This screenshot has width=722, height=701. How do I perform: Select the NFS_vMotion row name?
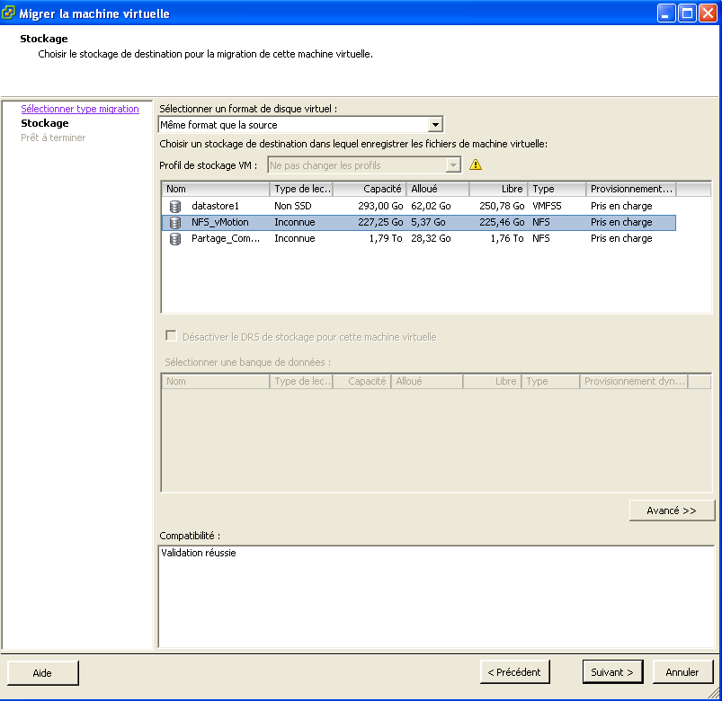pyautogui.click(x=220, y=222)
